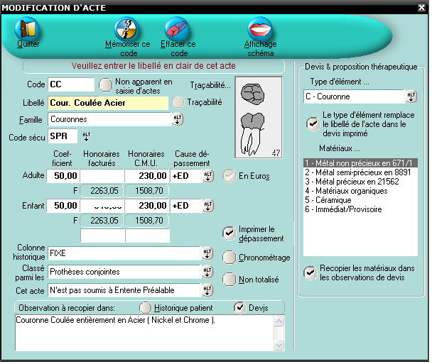This screenshot has width=432, height=364.
Task: Click the Libellé text field
Action: [109, 103]
